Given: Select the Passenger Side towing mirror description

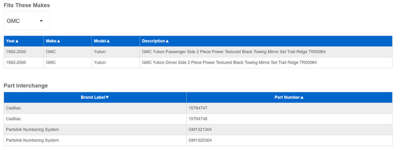Looking at the screenshot, I should click(x=234, y=52).
